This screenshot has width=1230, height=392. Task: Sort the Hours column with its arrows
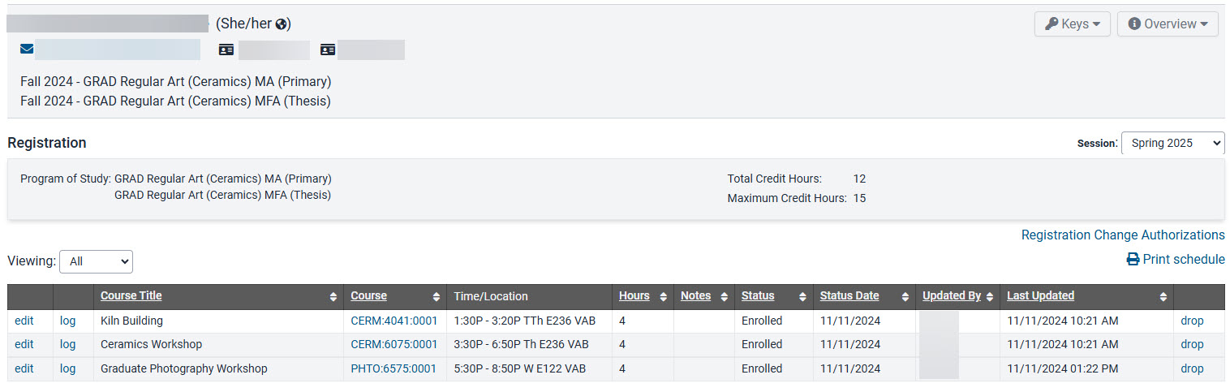click(x=664, y=297)
